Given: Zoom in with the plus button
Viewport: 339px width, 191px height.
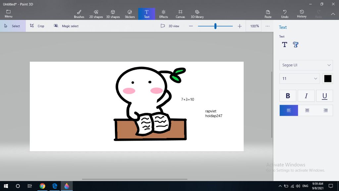Looking at the screenshot, I should pos(240,26).
